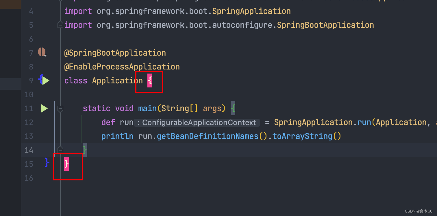Click SpringApplication.run call on line 12

[x=323, y=122]
